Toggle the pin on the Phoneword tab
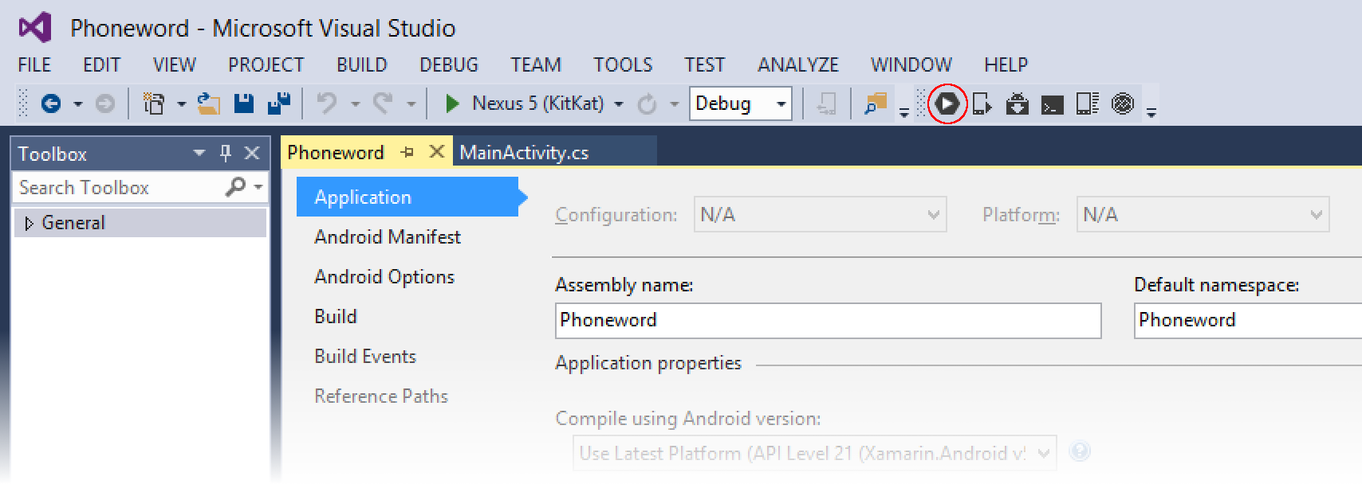The image size is (1362, 484). 407,152
